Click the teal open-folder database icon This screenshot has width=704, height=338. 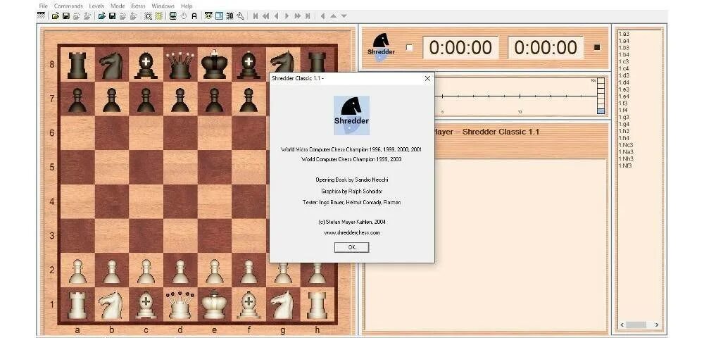click(102, 16)
